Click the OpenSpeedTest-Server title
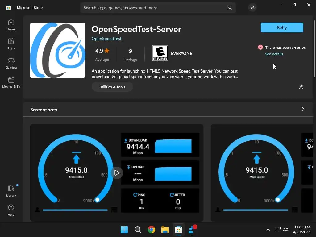Screen dimensions: 316x237 pos(136,29)
